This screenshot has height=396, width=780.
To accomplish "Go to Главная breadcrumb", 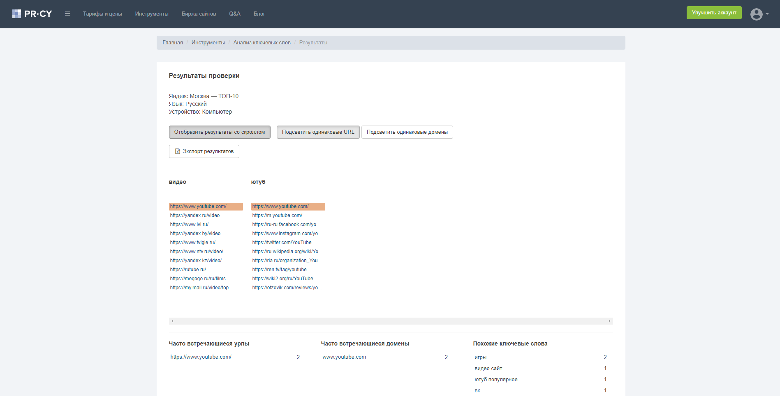I will (173, 43).
